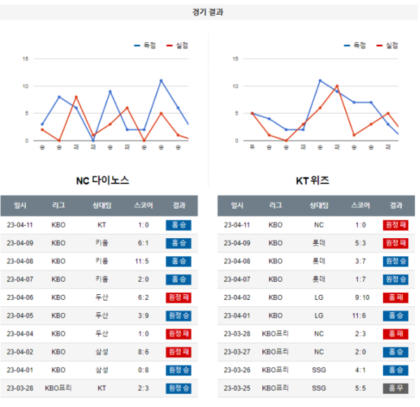Click the 23-04-04 date in NC table
Image resolution: width=420 pixels, height=407 pixels.
tap(20, 334)
